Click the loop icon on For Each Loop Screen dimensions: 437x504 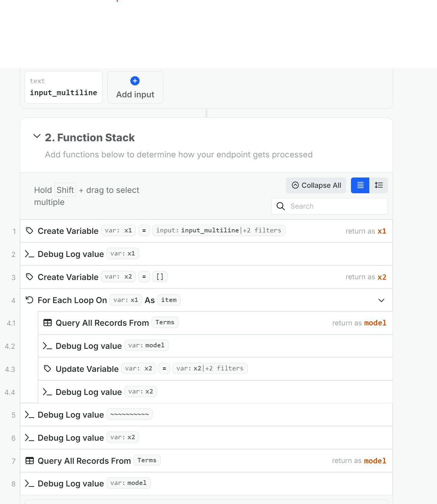30,300
